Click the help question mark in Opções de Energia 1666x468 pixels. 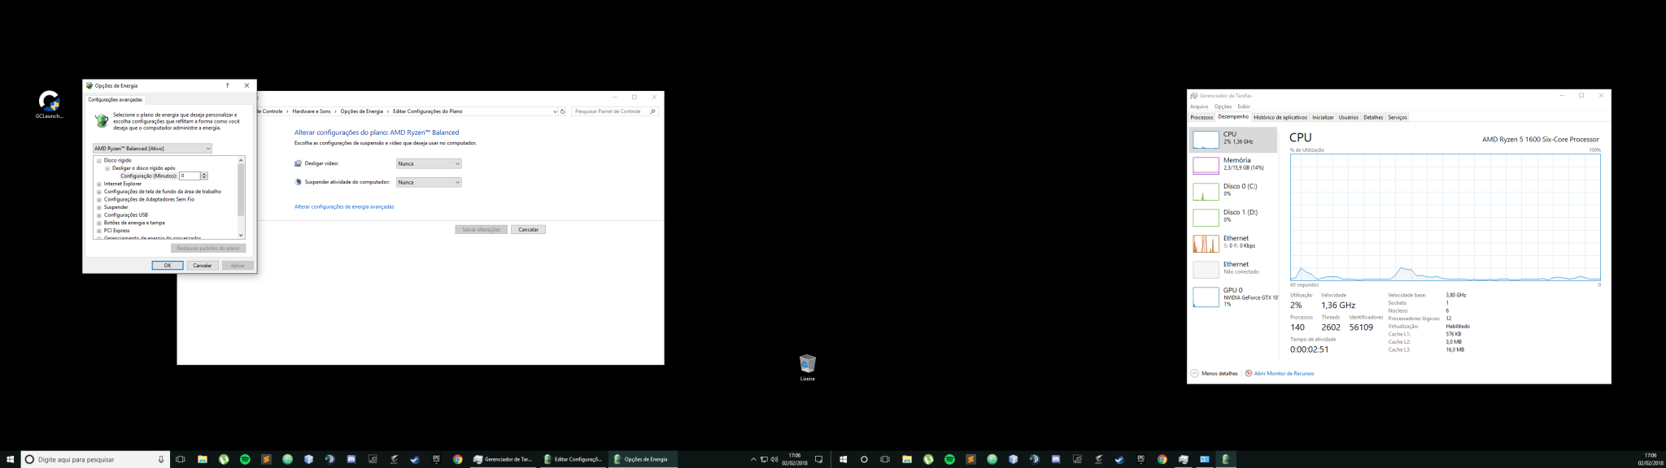click(x=227, y=85)
